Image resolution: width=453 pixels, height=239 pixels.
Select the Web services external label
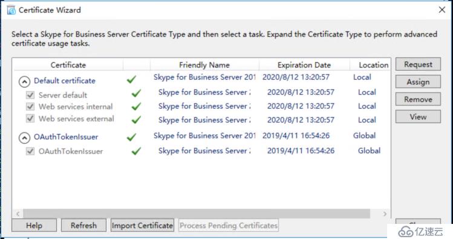(76, 118)
